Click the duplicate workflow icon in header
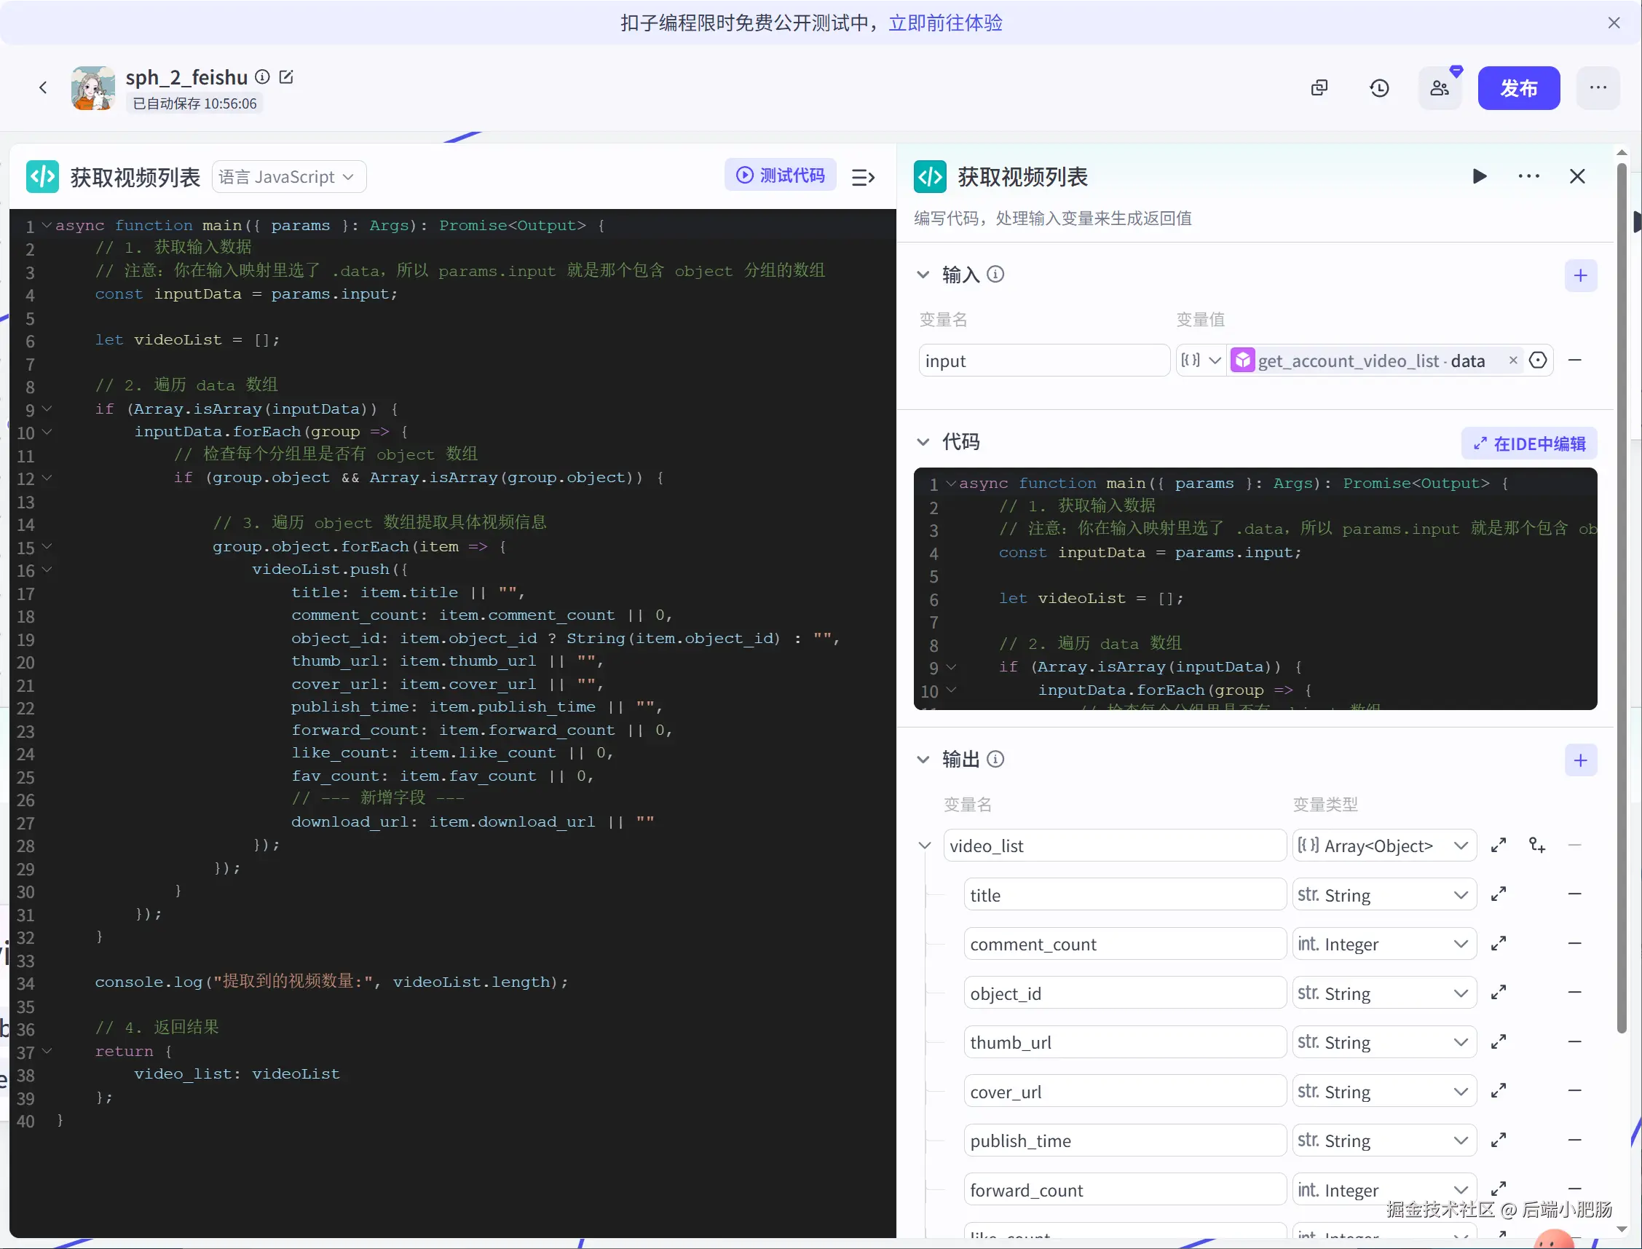 [x=1319, y=88]
